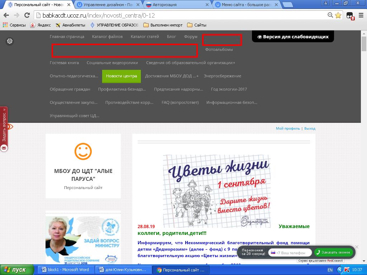
Task: Open Опытно-педагогическа... menu item
Action: pos(74,76)
